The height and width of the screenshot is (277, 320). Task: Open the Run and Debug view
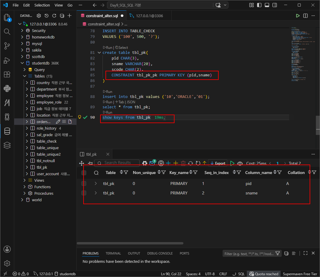(7, 60)
